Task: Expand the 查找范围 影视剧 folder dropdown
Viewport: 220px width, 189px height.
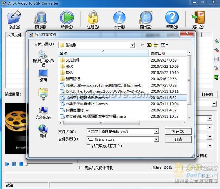Action: [132, 45]
